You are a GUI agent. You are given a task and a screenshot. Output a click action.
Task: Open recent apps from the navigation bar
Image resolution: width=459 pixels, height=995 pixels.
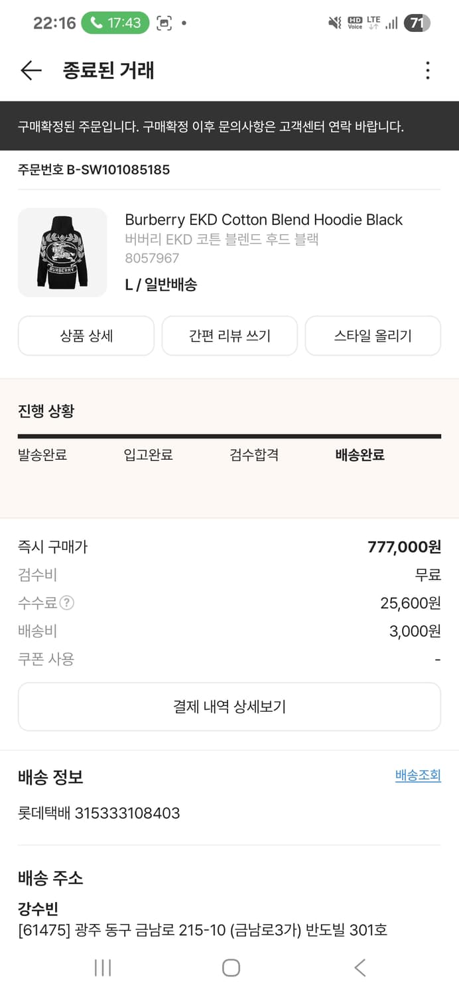tap(103, 967)
